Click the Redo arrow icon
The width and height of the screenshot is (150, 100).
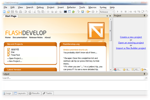tap(30, 12)
